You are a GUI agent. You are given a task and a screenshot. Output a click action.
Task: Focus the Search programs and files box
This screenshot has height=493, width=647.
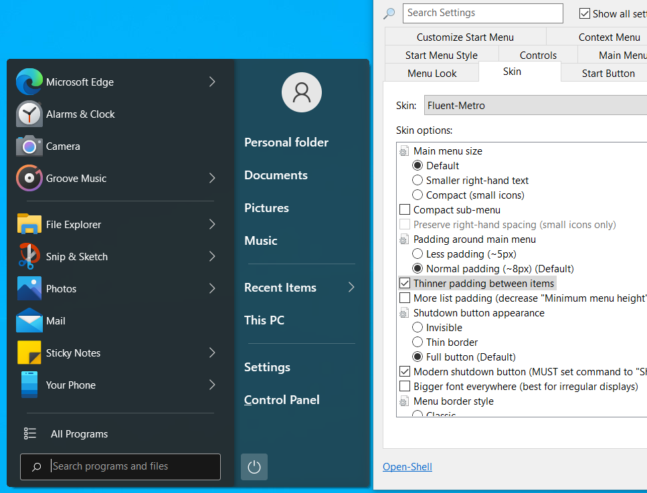[x=120, y=467]
